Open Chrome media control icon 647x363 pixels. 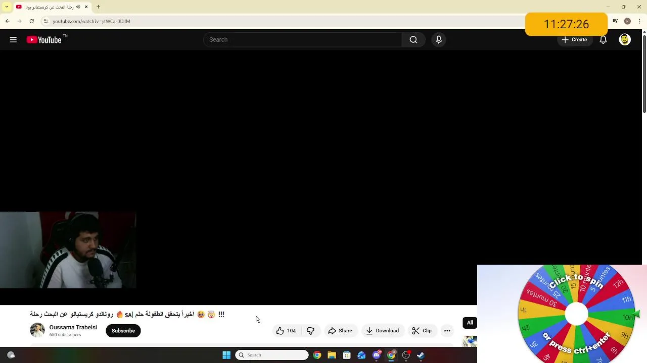[615, 21]
